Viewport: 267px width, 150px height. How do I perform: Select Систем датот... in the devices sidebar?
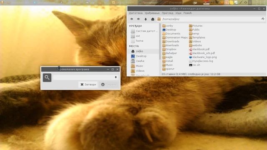coord(144,31)
